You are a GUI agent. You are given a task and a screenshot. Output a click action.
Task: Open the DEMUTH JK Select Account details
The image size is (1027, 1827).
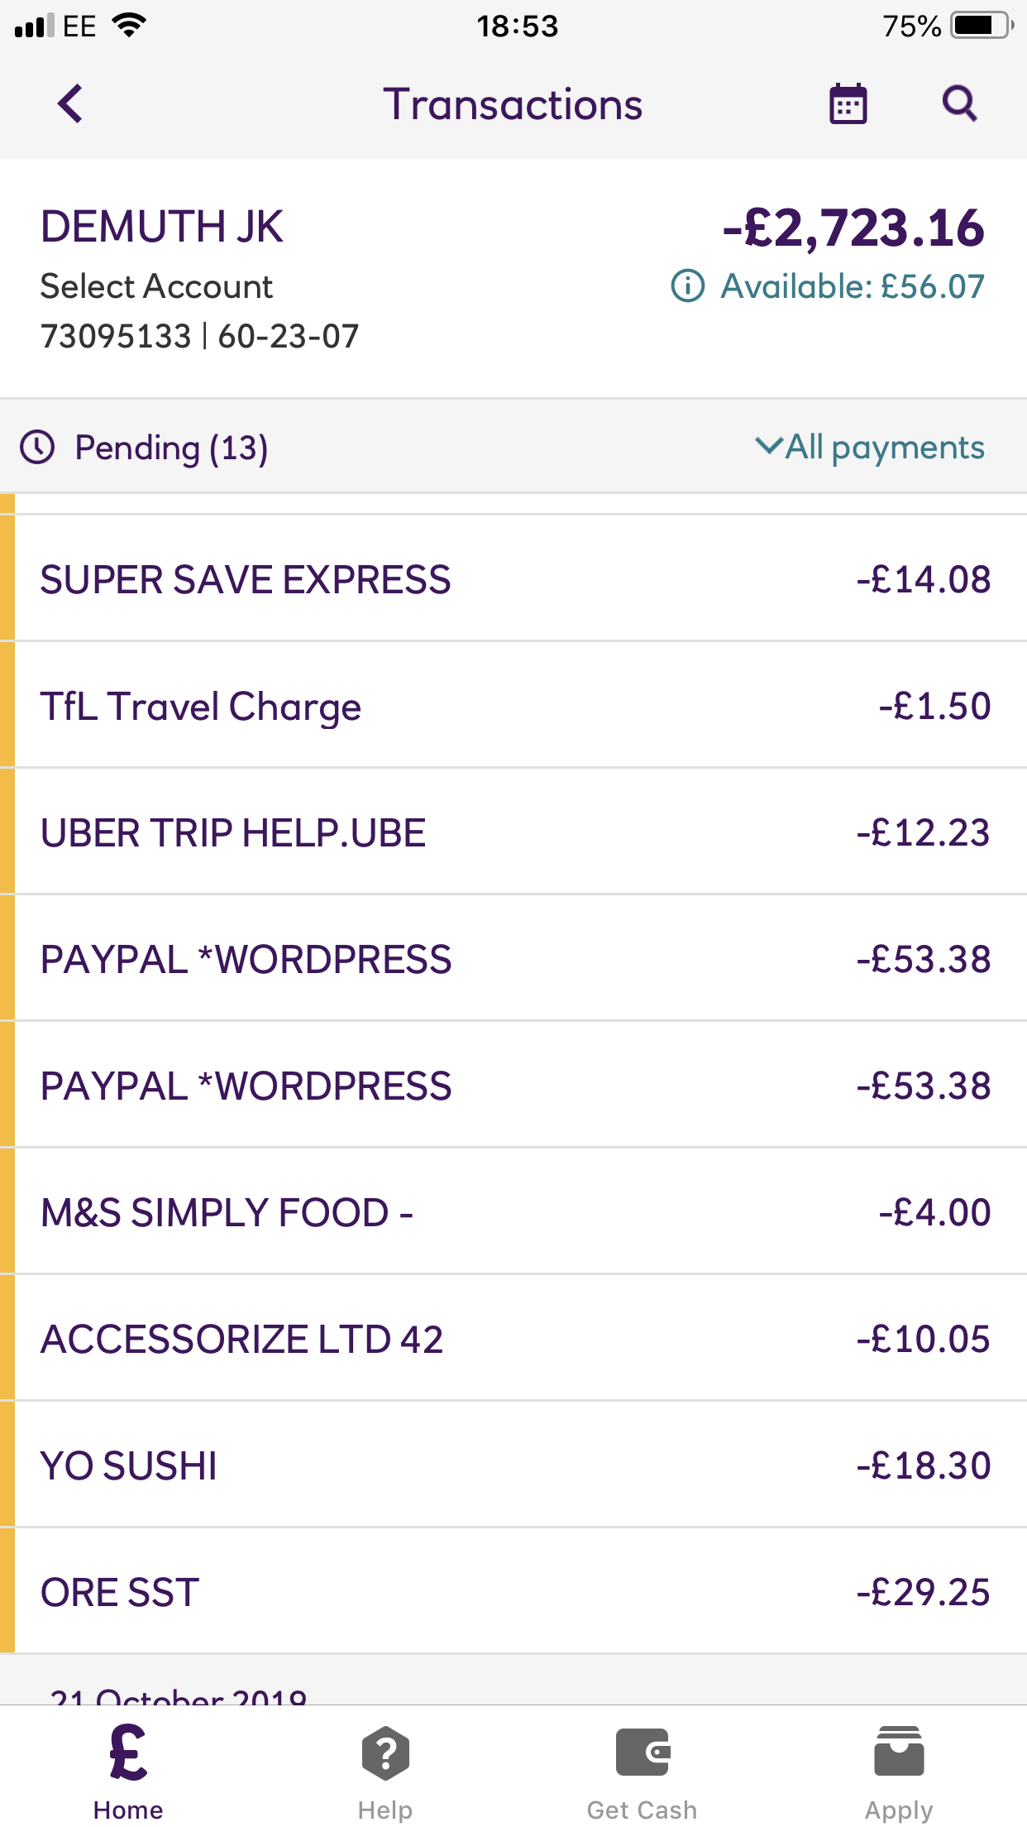pos(198,280)
